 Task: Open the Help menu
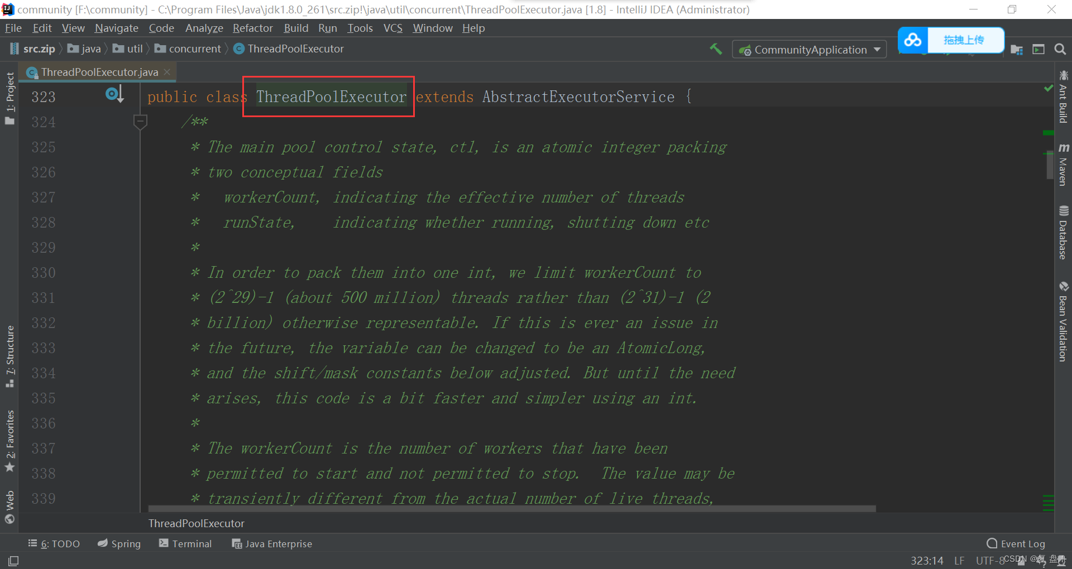[x=473, y=28]
